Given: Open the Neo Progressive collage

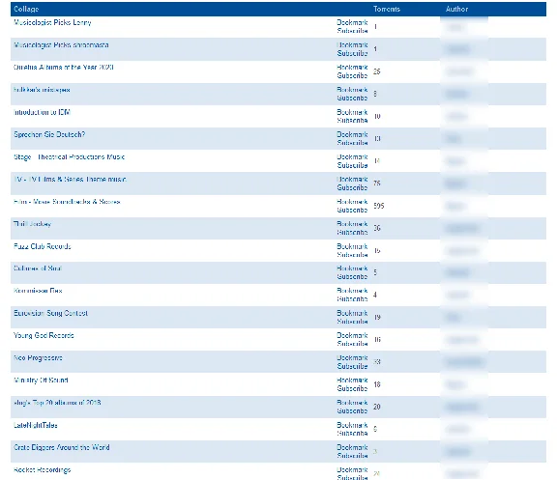Looking at the screenshot, I should coord(38,357).
